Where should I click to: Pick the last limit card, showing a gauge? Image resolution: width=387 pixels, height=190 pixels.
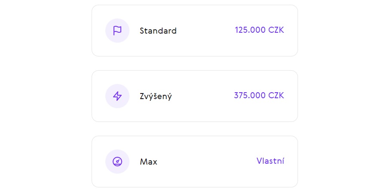[x=195, y=162]
